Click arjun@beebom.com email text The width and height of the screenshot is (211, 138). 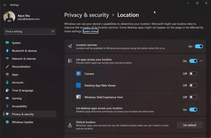tap(28, 19)
